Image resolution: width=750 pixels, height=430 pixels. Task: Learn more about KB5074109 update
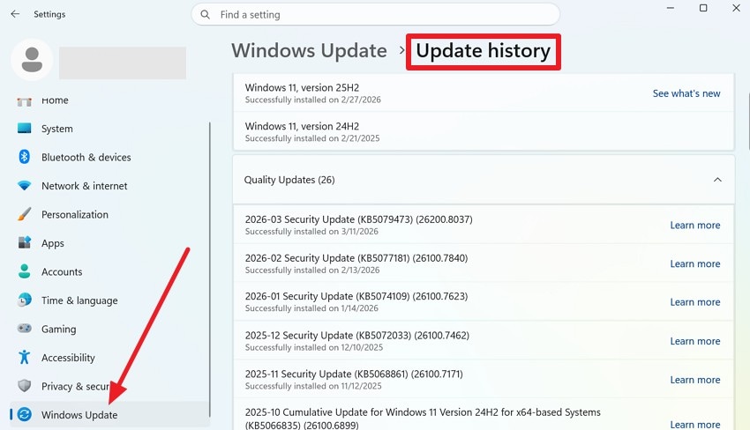695,302
